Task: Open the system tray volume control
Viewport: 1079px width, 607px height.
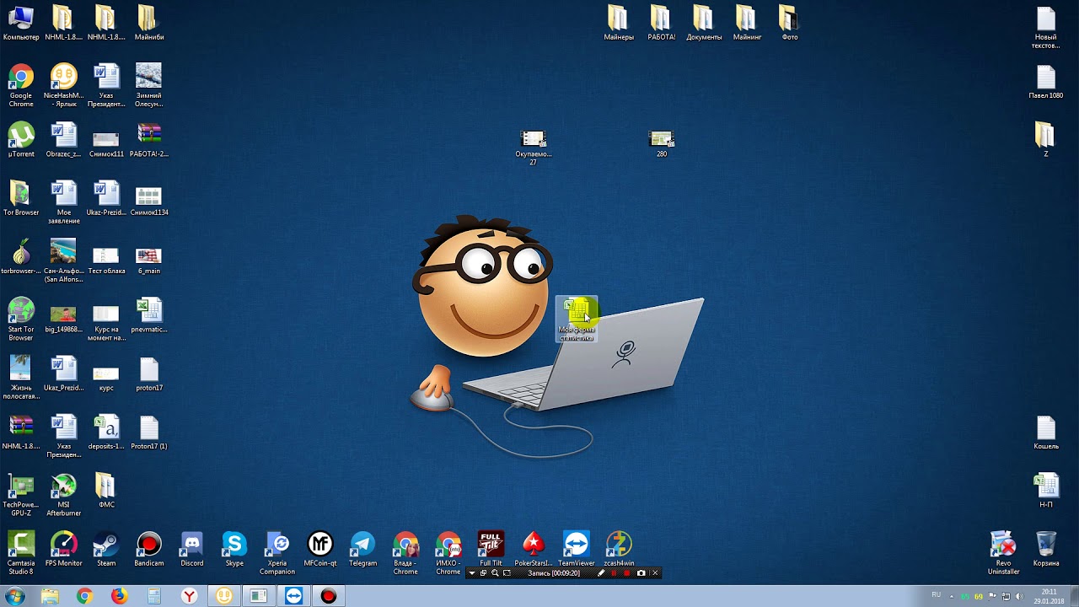Action: point(1019,596)
